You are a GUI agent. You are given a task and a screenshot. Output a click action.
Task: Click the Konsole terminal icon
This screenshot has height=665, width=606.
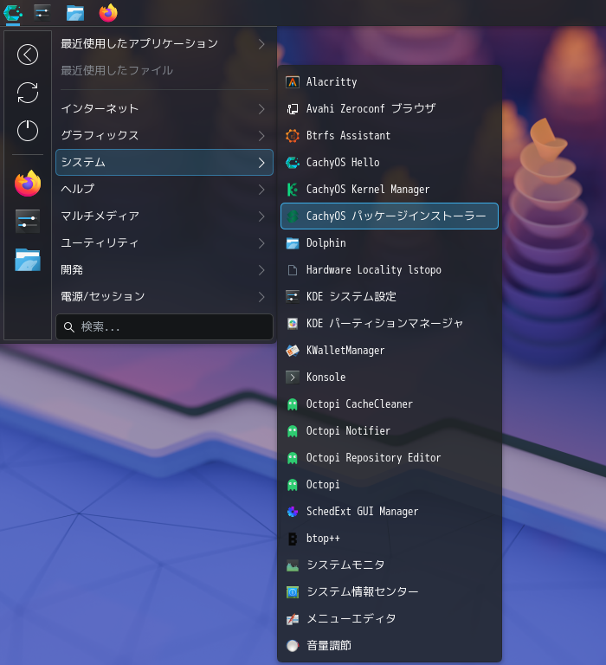[293, 377]
